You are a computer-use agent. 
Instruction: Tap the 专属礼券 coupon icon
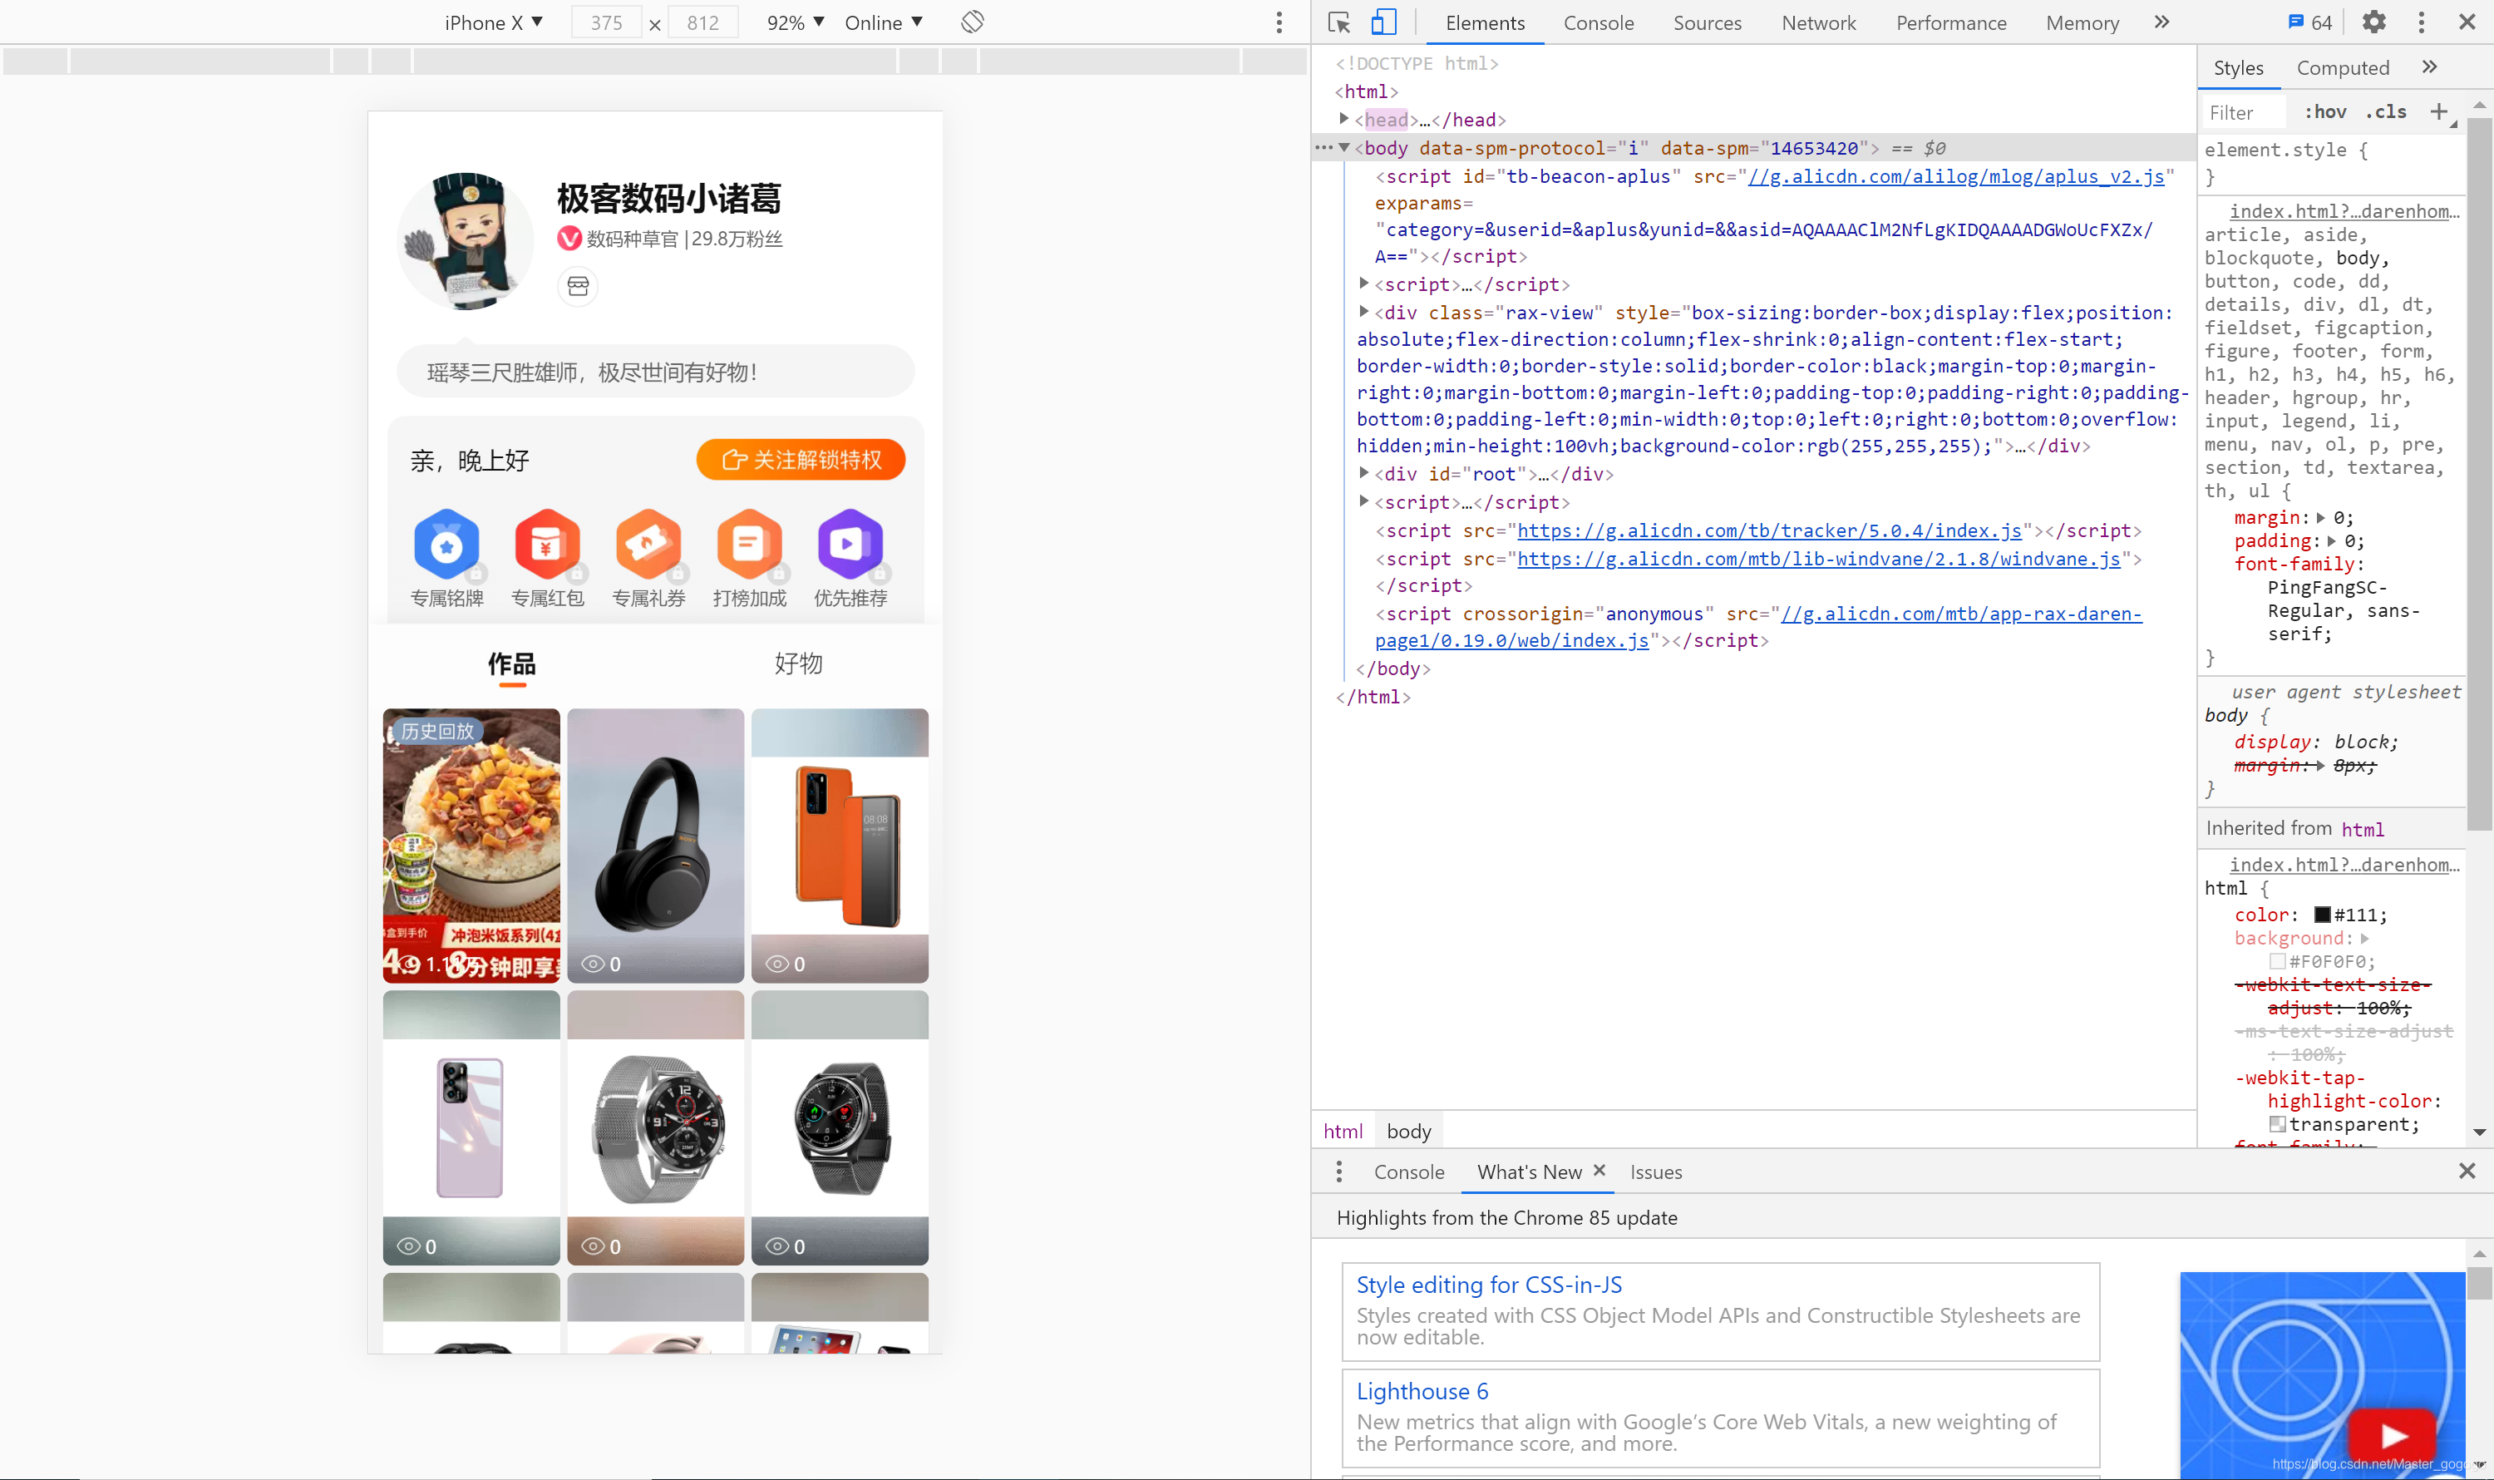[648, 545]
